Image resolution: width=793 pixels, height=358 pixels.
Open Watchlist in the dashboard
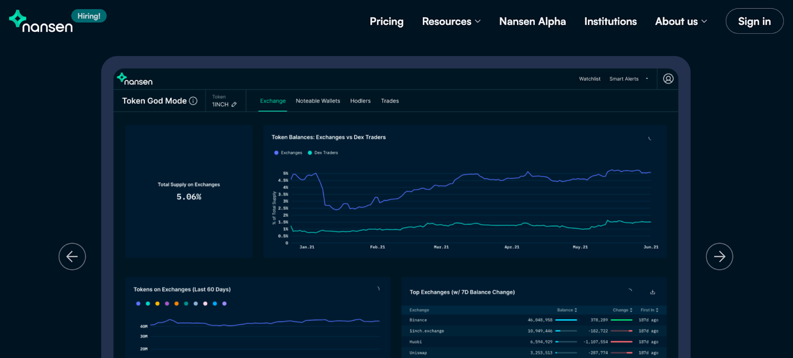click(589, 79)
